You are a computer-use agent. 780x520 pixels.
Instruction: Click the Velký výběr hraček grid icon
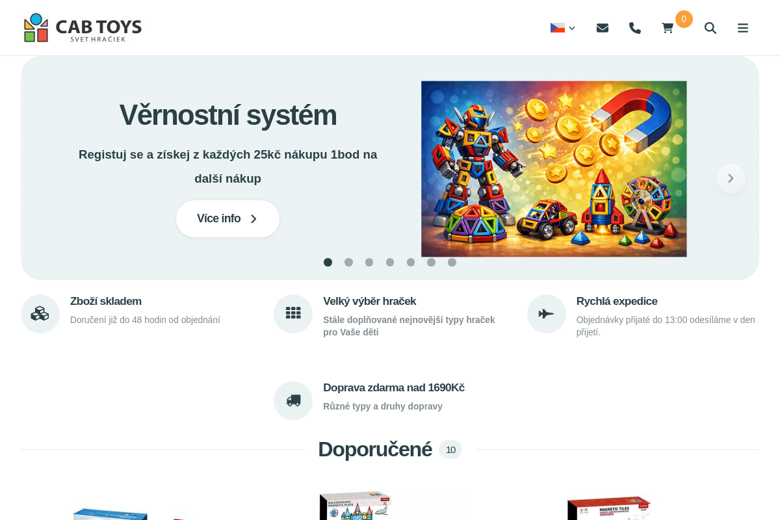click(293, 313)
